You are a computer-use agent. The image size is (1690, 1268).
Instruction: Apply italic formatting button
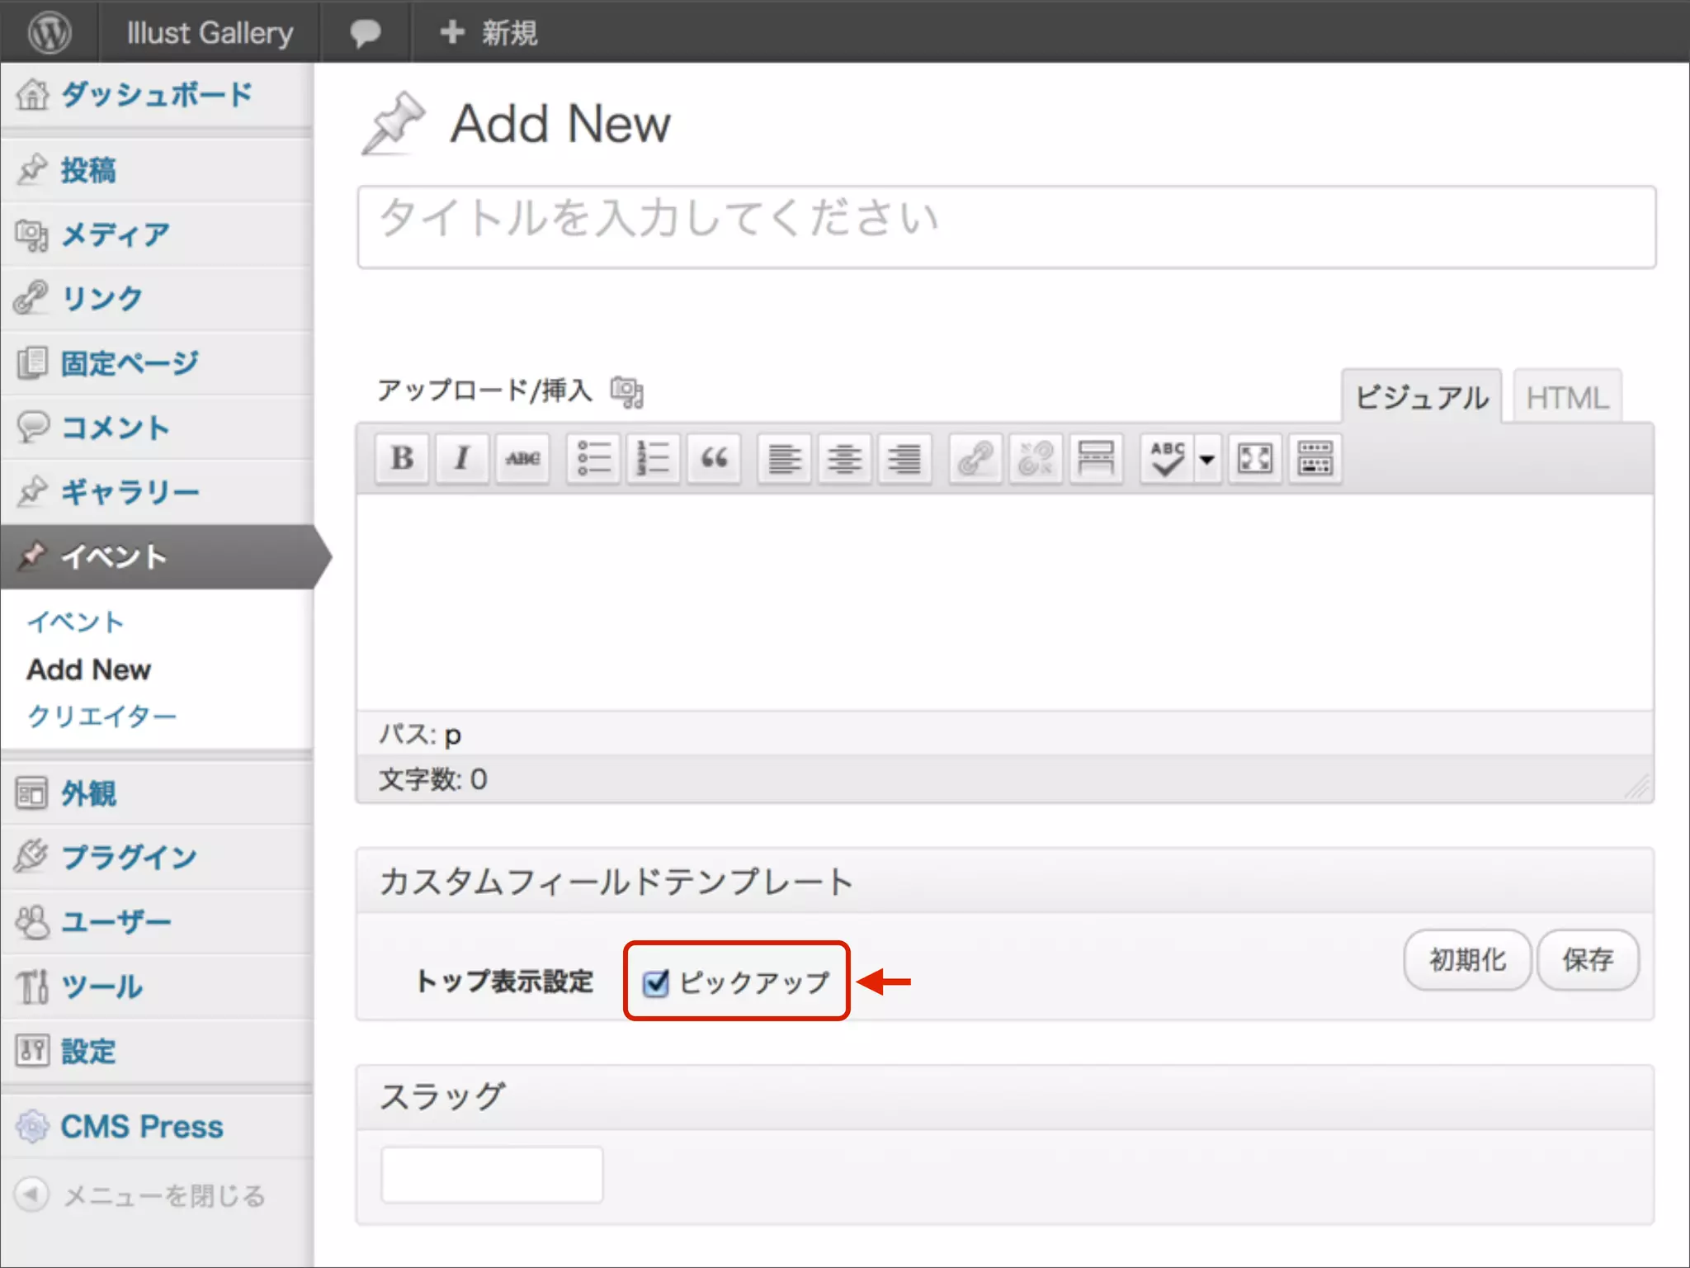(x=462, y=458)
